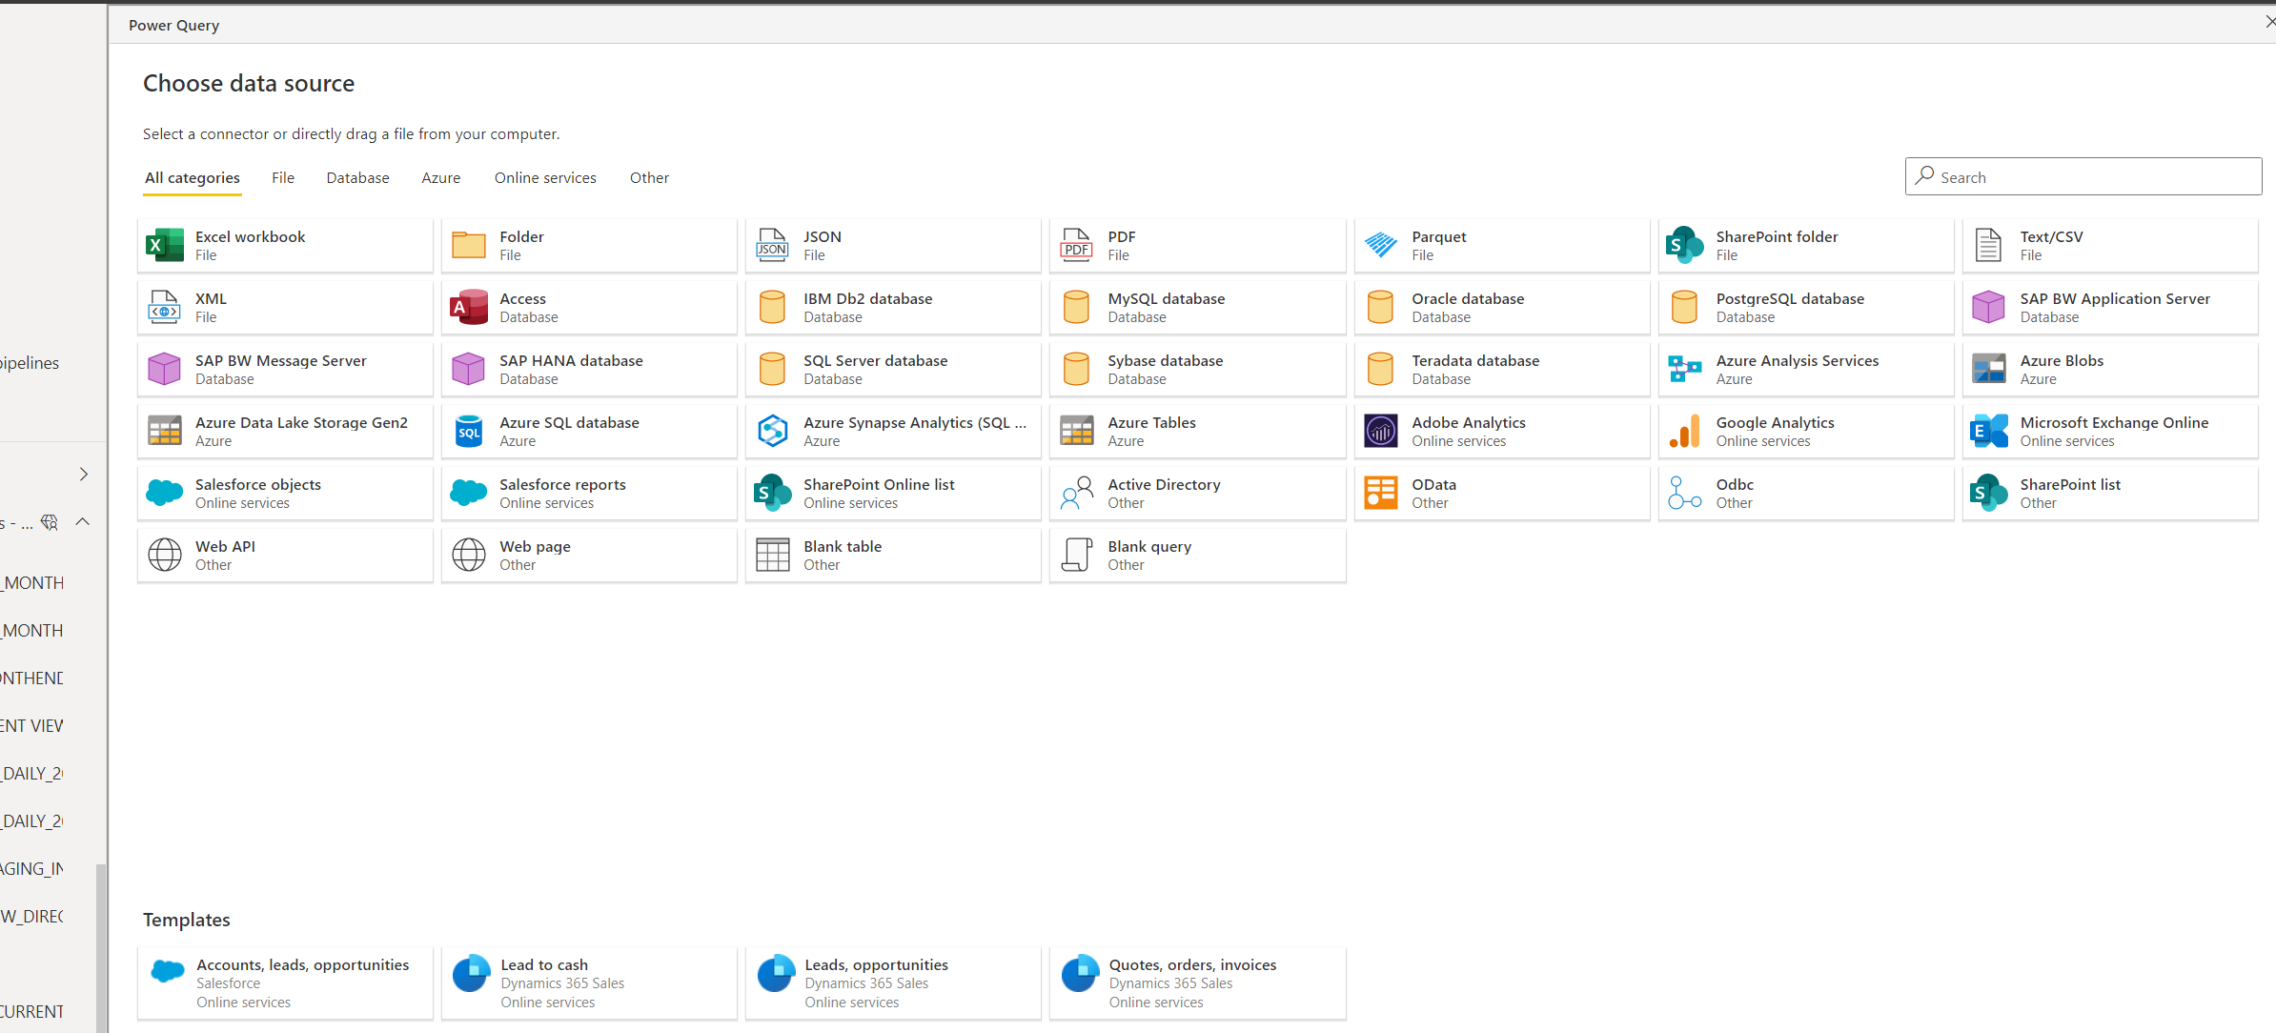
Task: Click the Azure Blobs icon
Action: point(1989,370)
